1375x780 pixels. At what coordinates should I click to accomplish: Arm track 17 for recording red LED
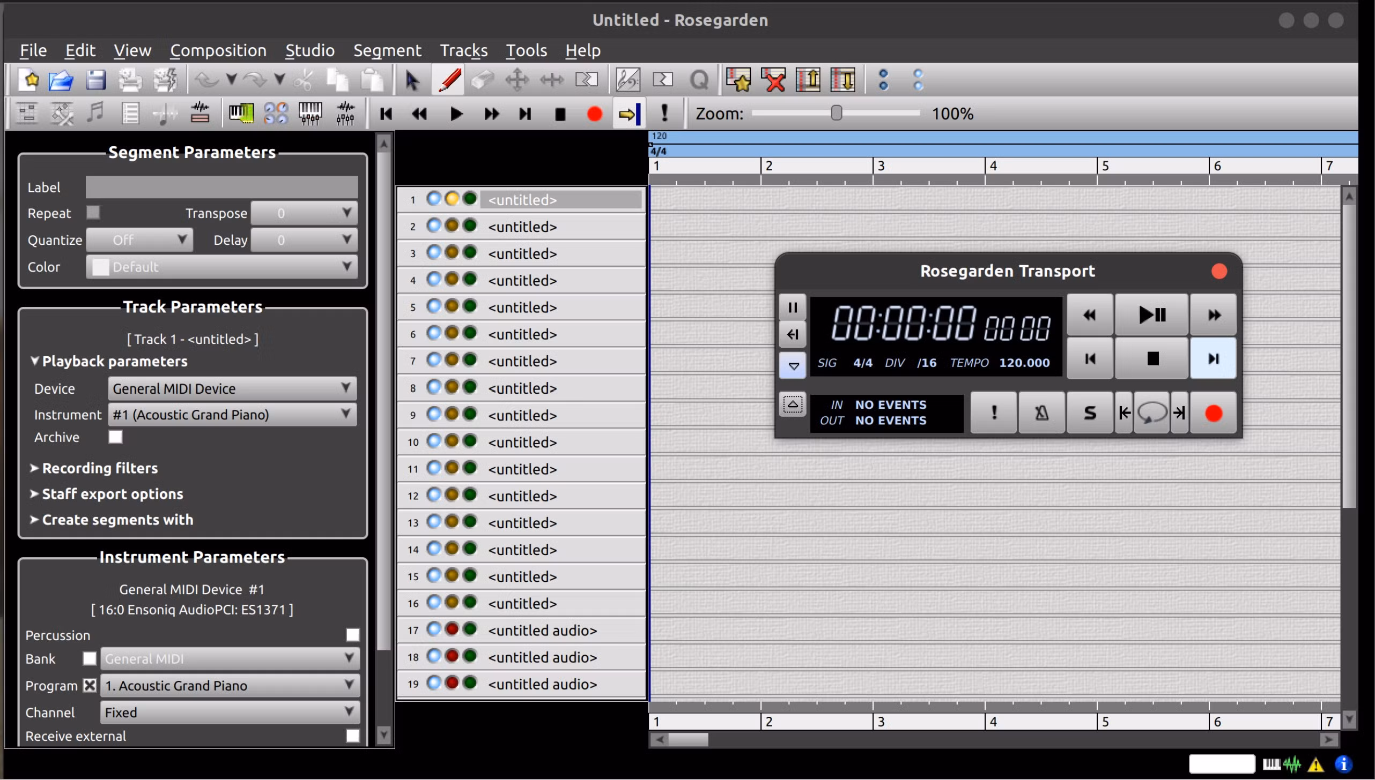click(x=452, y=629)
